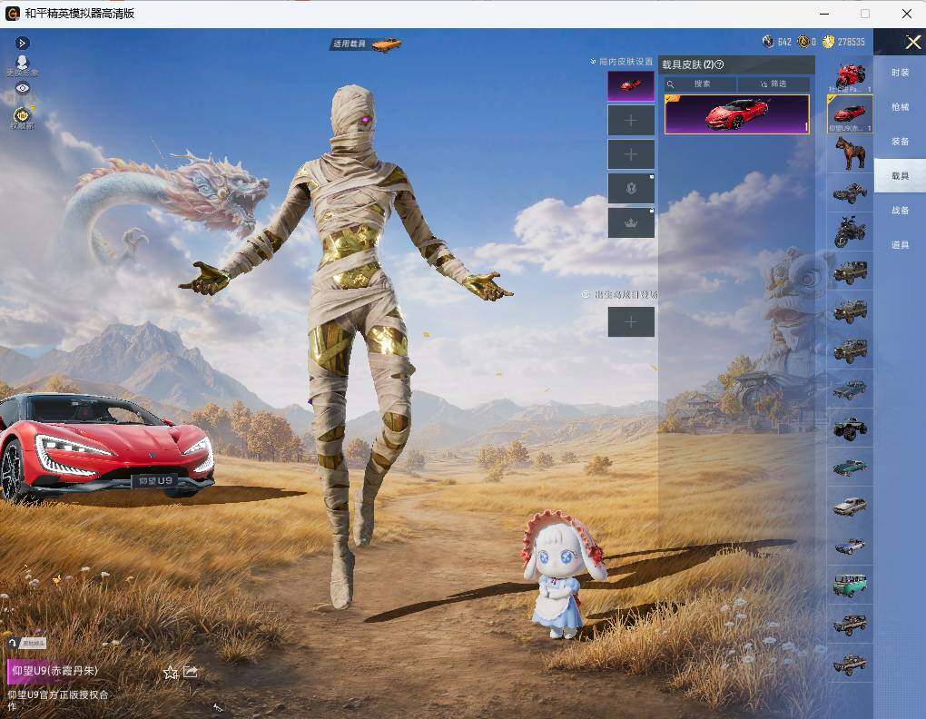Switch to the 时装 tab
Image resolution: width=926 pixels, height=719 pixels.
click(x=900, y=73)
